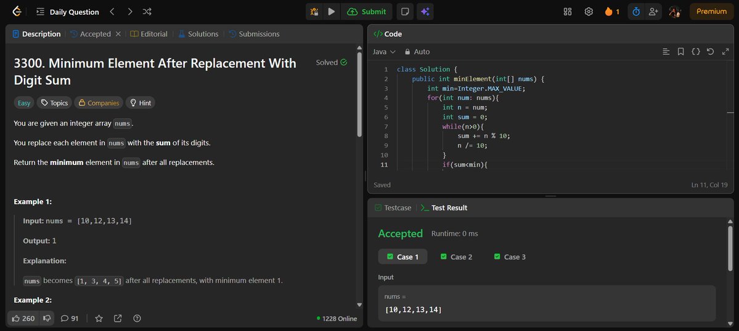
Task: Reveal the Hint
Action: click(x=140, y=103)
